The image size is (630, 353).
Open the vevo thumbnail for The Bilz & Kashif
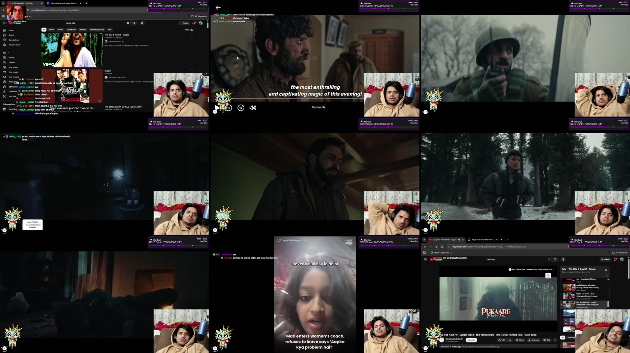(x=72, y=50)
